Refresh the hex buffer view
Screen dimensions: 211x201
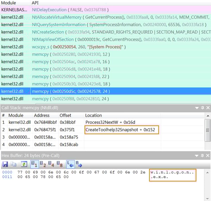(x=24, y=164)
